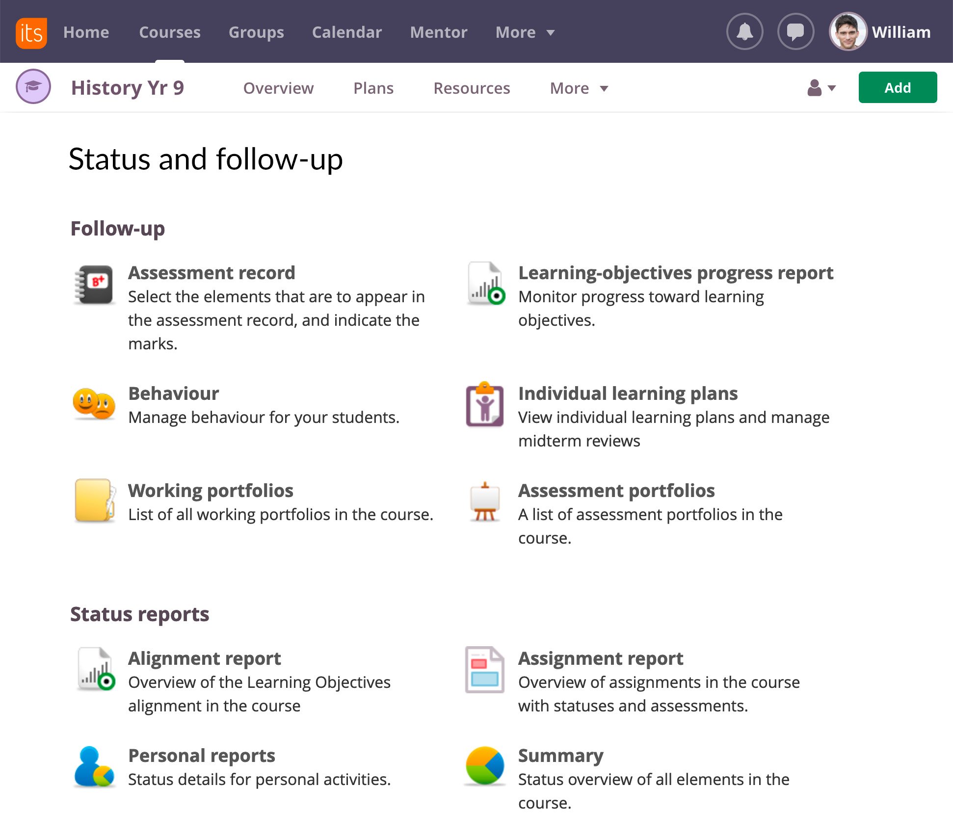Open the Summary pie chart icon
The height and width of the screenshot is (838, 953).
pos(484,766)
